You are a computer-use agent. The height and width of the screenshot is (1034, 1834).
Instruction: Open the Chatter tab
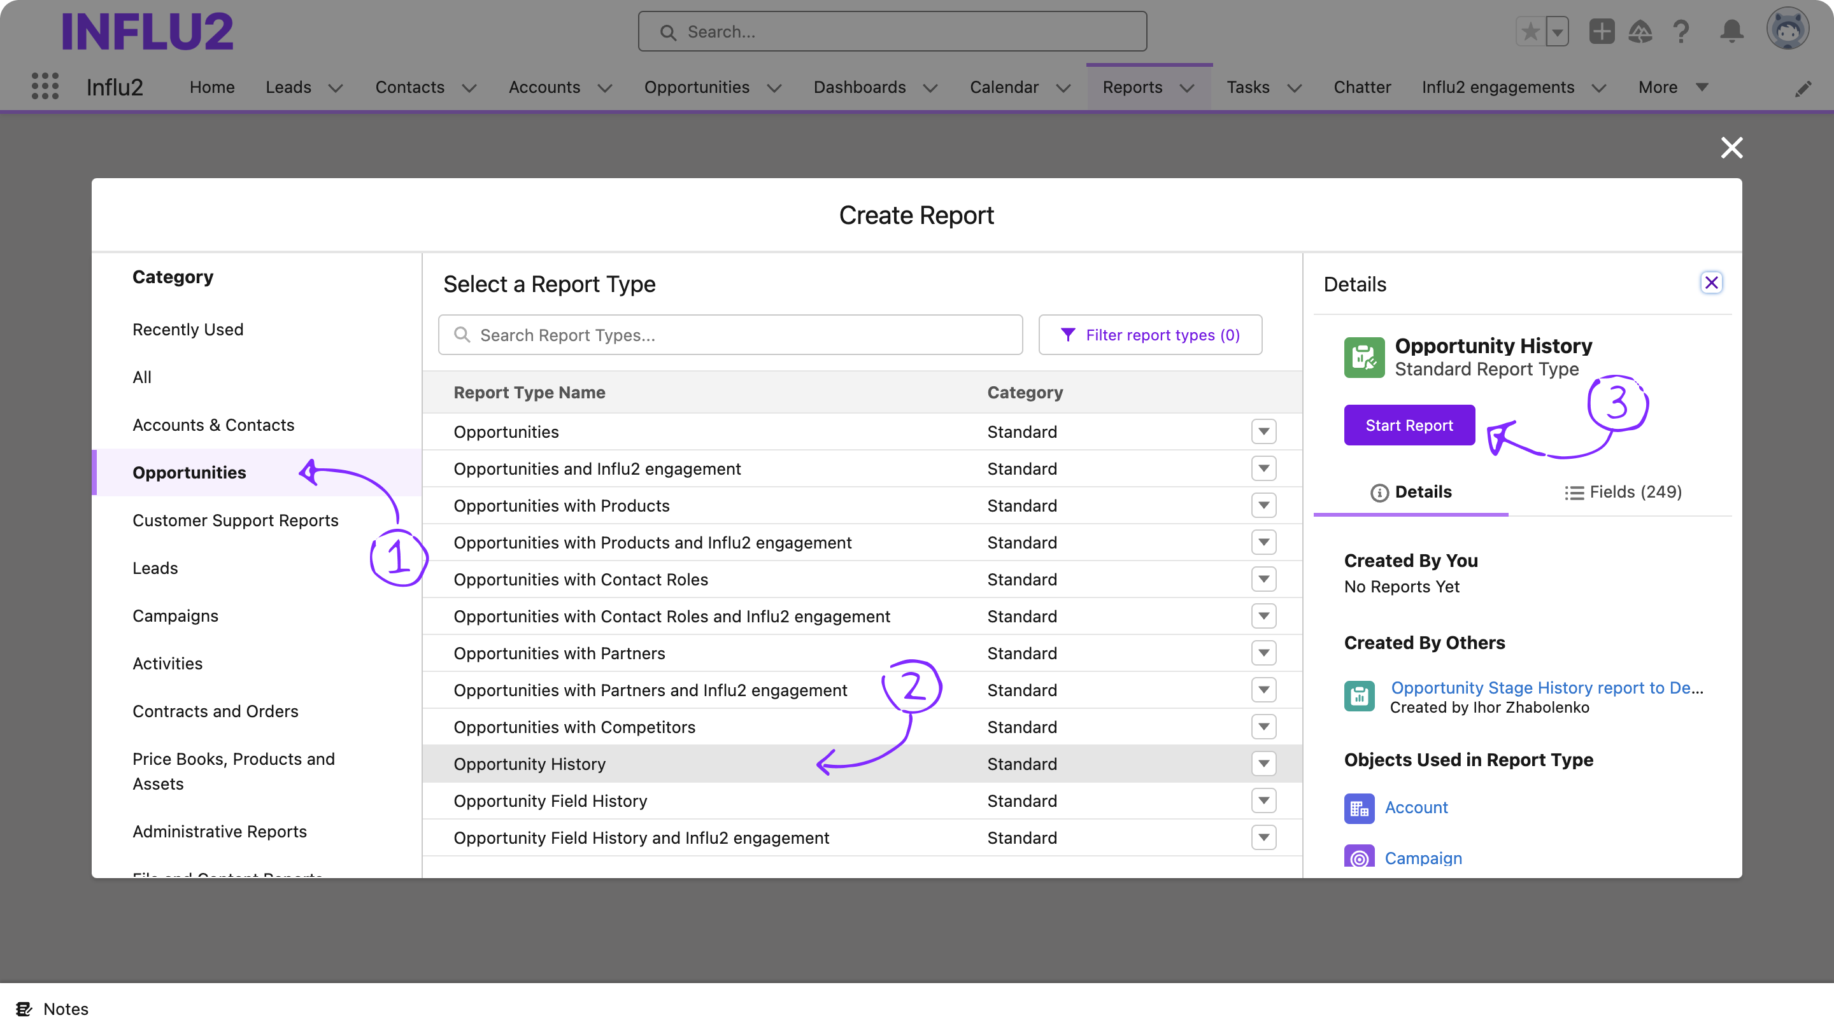[x=1361, y=87]
